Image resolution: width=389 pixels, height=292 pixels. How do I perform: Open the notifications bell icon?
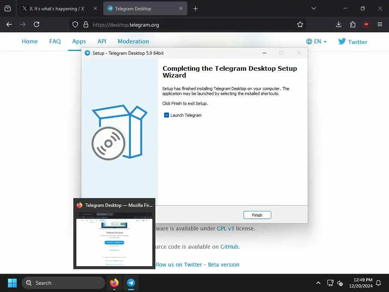[x=378, y=283]
